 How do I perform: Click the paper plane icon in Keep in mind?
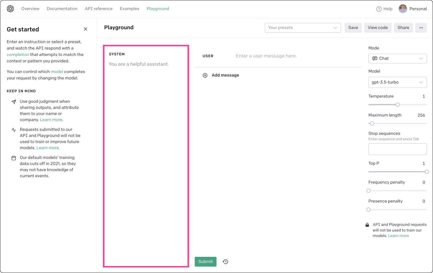(14, 102)
